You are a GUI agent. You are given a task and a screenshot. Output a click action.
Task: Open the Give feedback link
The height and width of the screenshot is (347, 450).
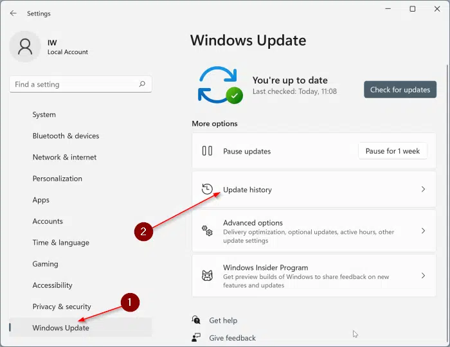(x=232, y=338)
